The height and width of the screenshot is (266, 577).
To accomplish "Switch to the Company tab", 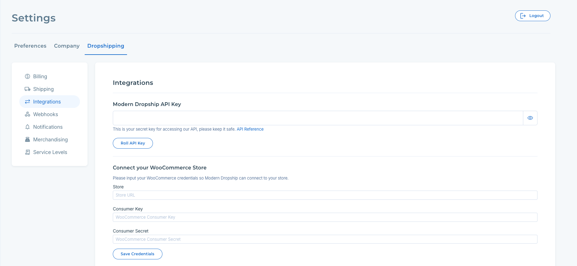I will 67,46.
